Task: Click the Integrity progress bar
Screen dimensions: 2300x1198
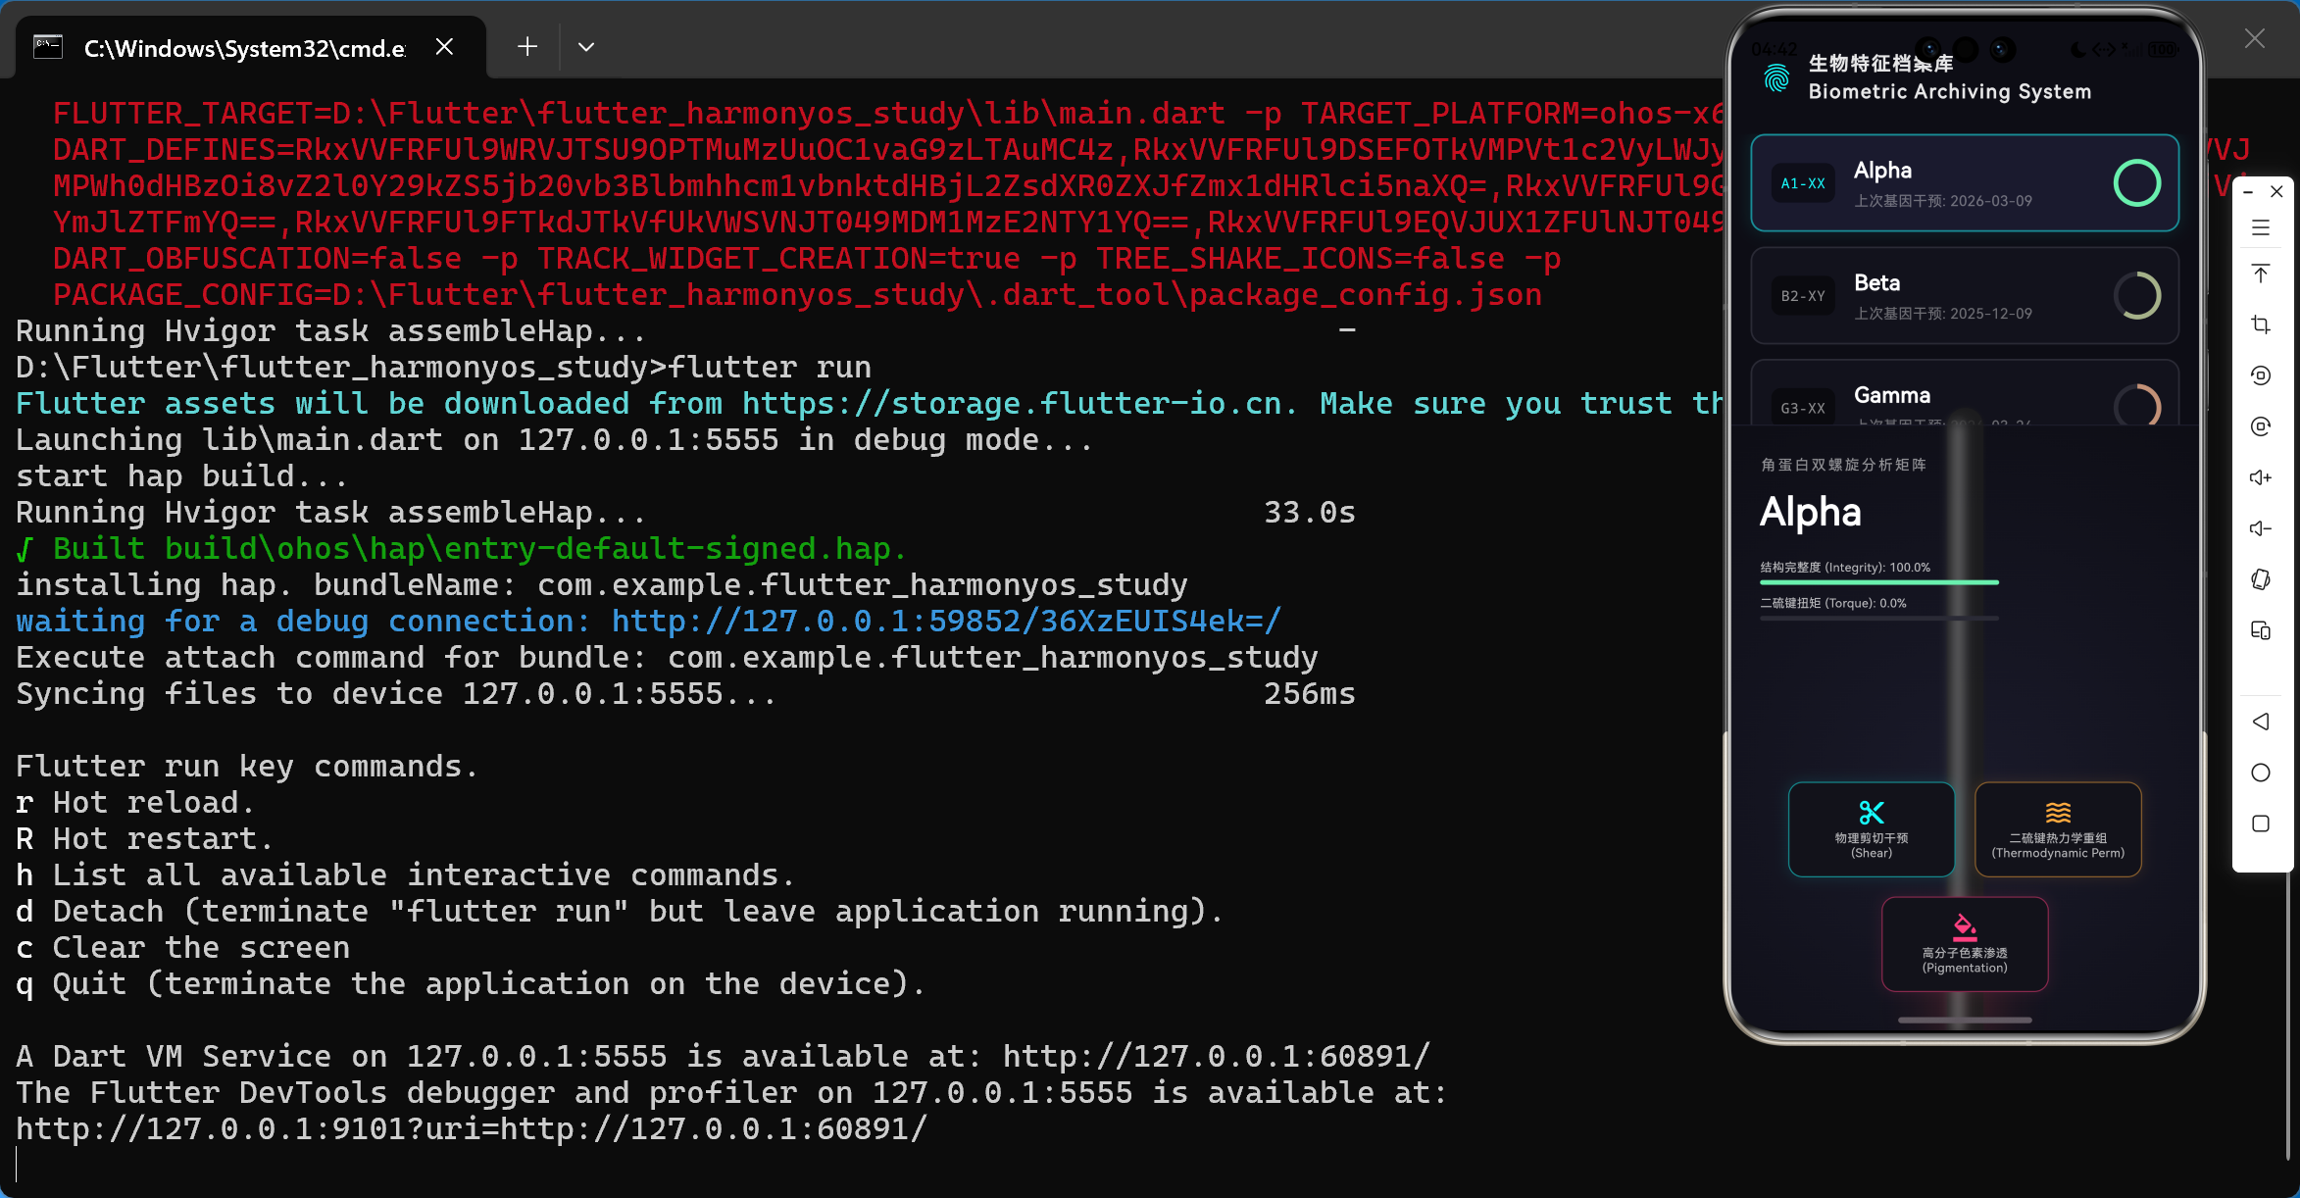Action: pos(1878,582)
